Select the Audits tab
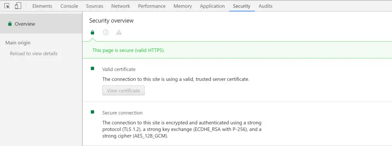 click(266, 6)
